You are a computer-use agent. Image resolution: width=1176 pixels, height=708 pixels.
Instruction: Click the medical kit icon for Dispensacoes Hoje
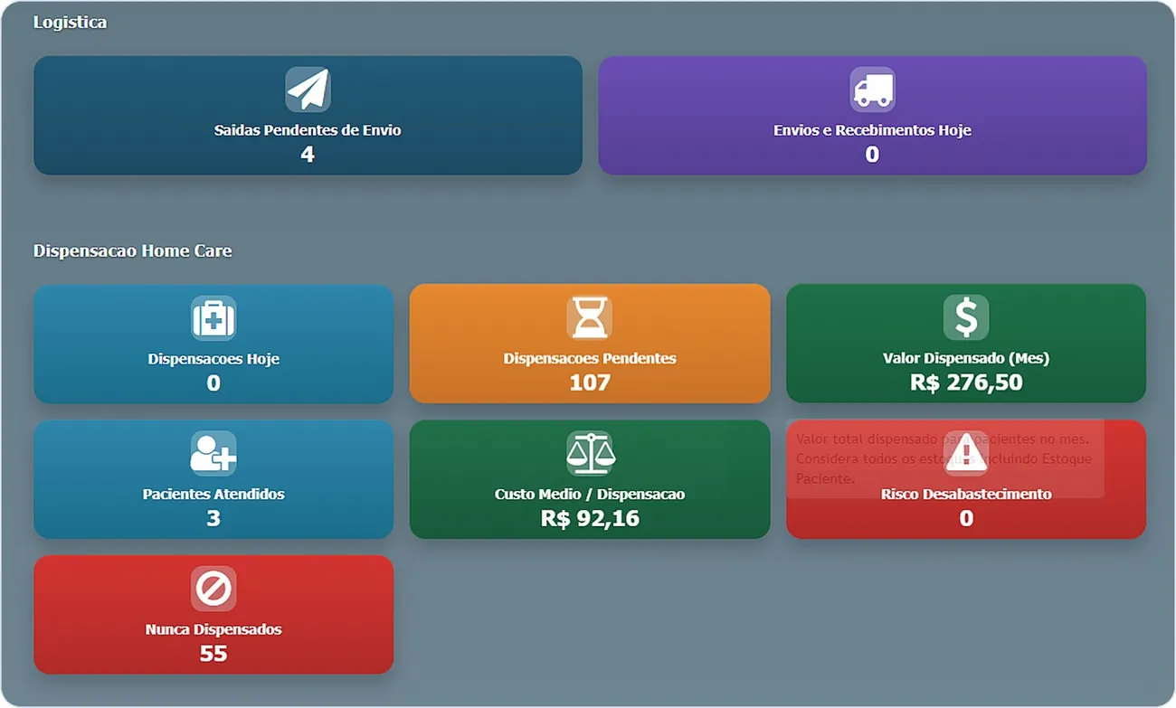click(213, 318)
